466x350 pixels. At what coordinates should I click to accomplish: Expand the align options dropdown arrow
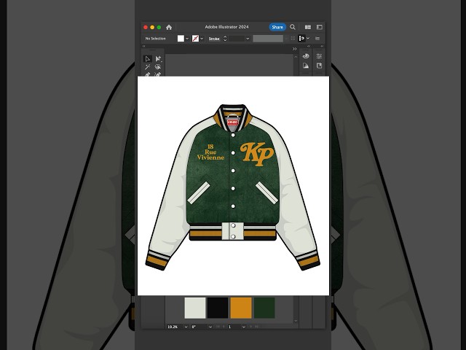[308, 39]
